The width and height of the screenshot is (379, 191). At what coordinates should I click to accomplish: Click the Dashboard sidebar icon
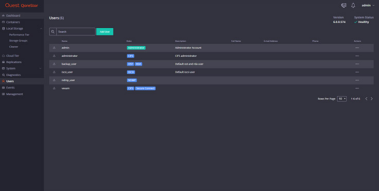(x=4, y=15)
